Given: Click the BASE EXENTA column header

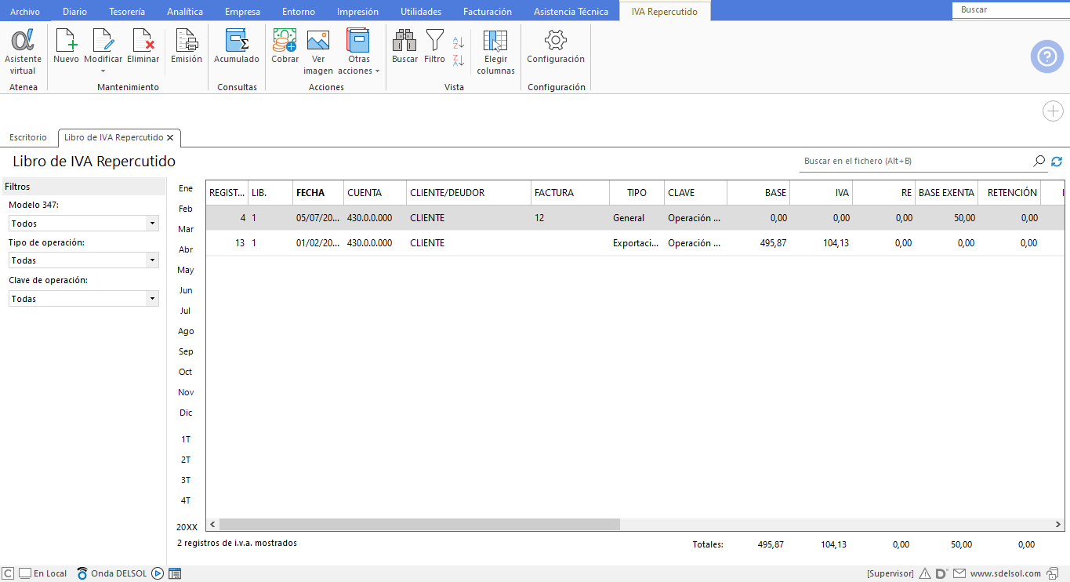Looking at the screenshot, I should click(x=946, y=192).
